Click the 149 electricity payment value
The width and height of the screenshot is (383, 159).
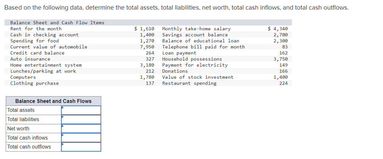[284, 65]
